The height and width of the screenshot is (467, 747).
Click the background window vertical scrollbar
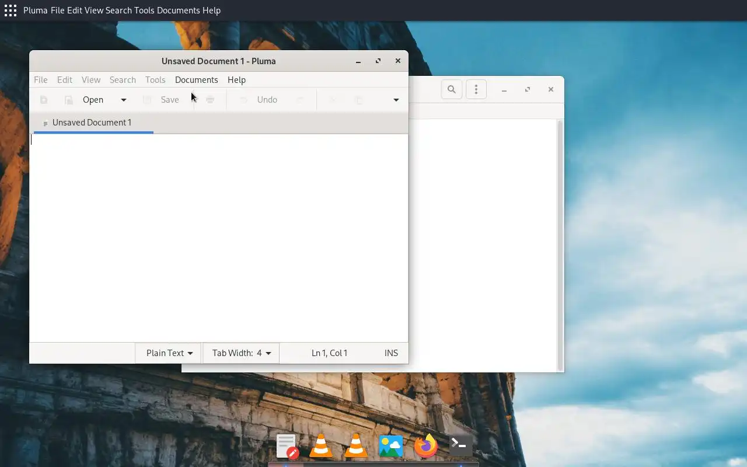click(560, 245)
